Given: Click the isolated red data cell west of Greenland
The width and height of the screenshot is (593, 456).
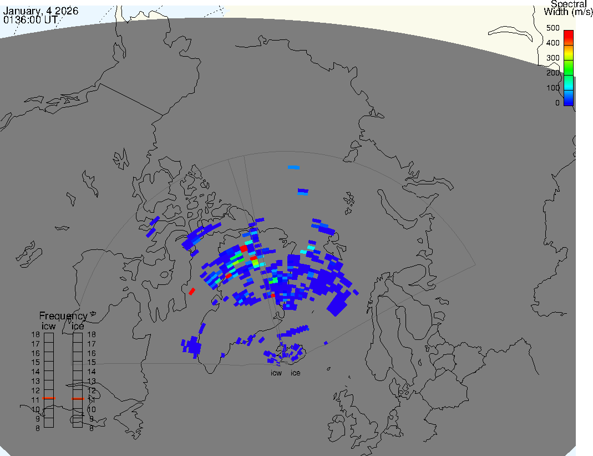Looking at the screenshot, I should (192, 291).
